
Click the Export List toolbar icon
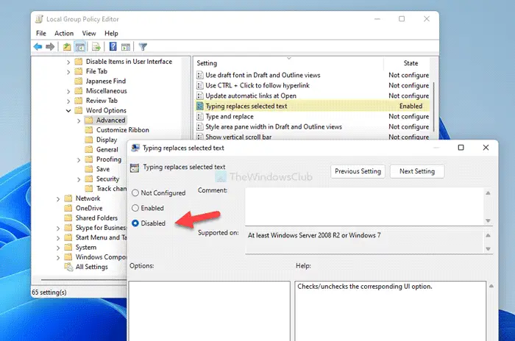[x=96, y=47]
